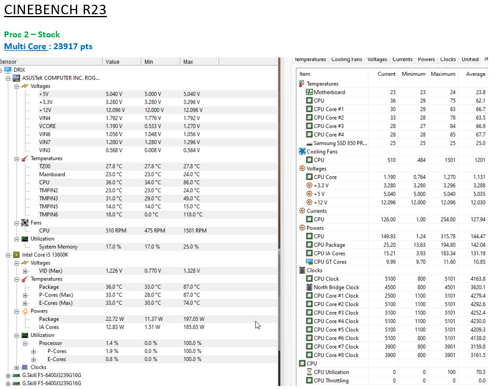Click the Max column header in left pane

click(199, 62)
